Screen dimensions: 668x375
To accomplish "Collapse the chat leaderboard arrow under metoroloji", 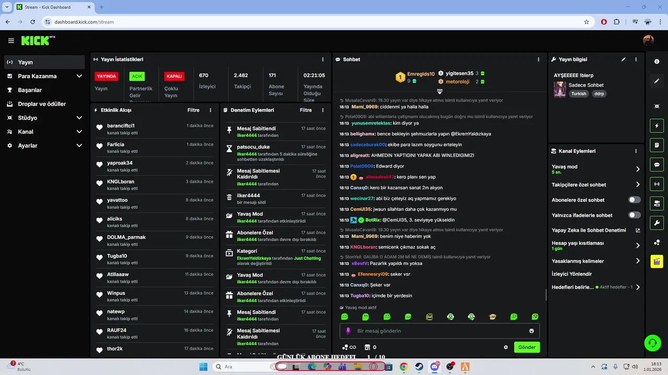I will [439, 92].
